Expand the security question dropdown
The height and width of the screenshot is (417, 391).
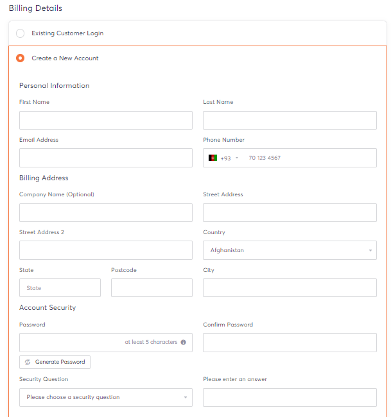coord(106,397)
